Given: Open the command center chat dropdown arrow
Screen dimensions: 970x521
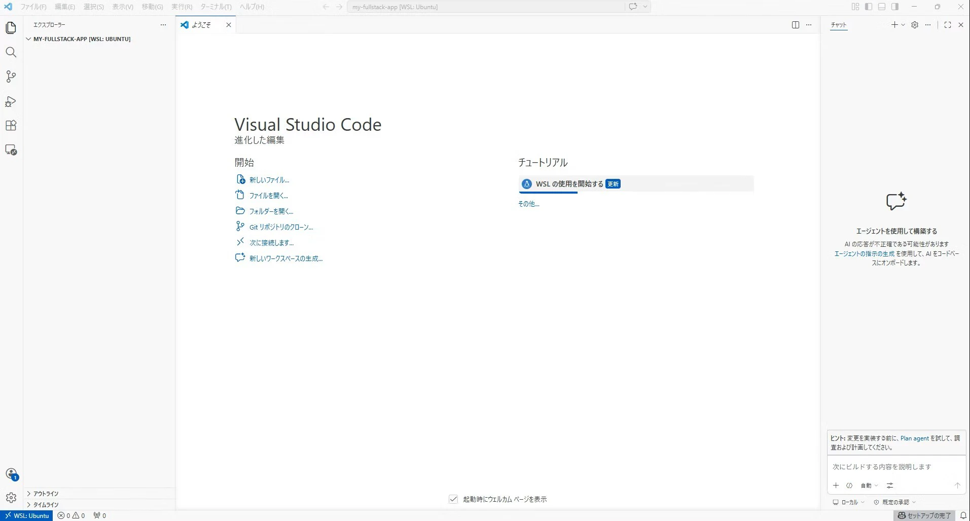Looking at the screenshot, I should (645, 7).
